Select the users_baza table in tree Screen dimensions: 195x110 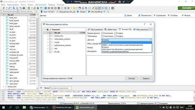click(x=13, y=84)
